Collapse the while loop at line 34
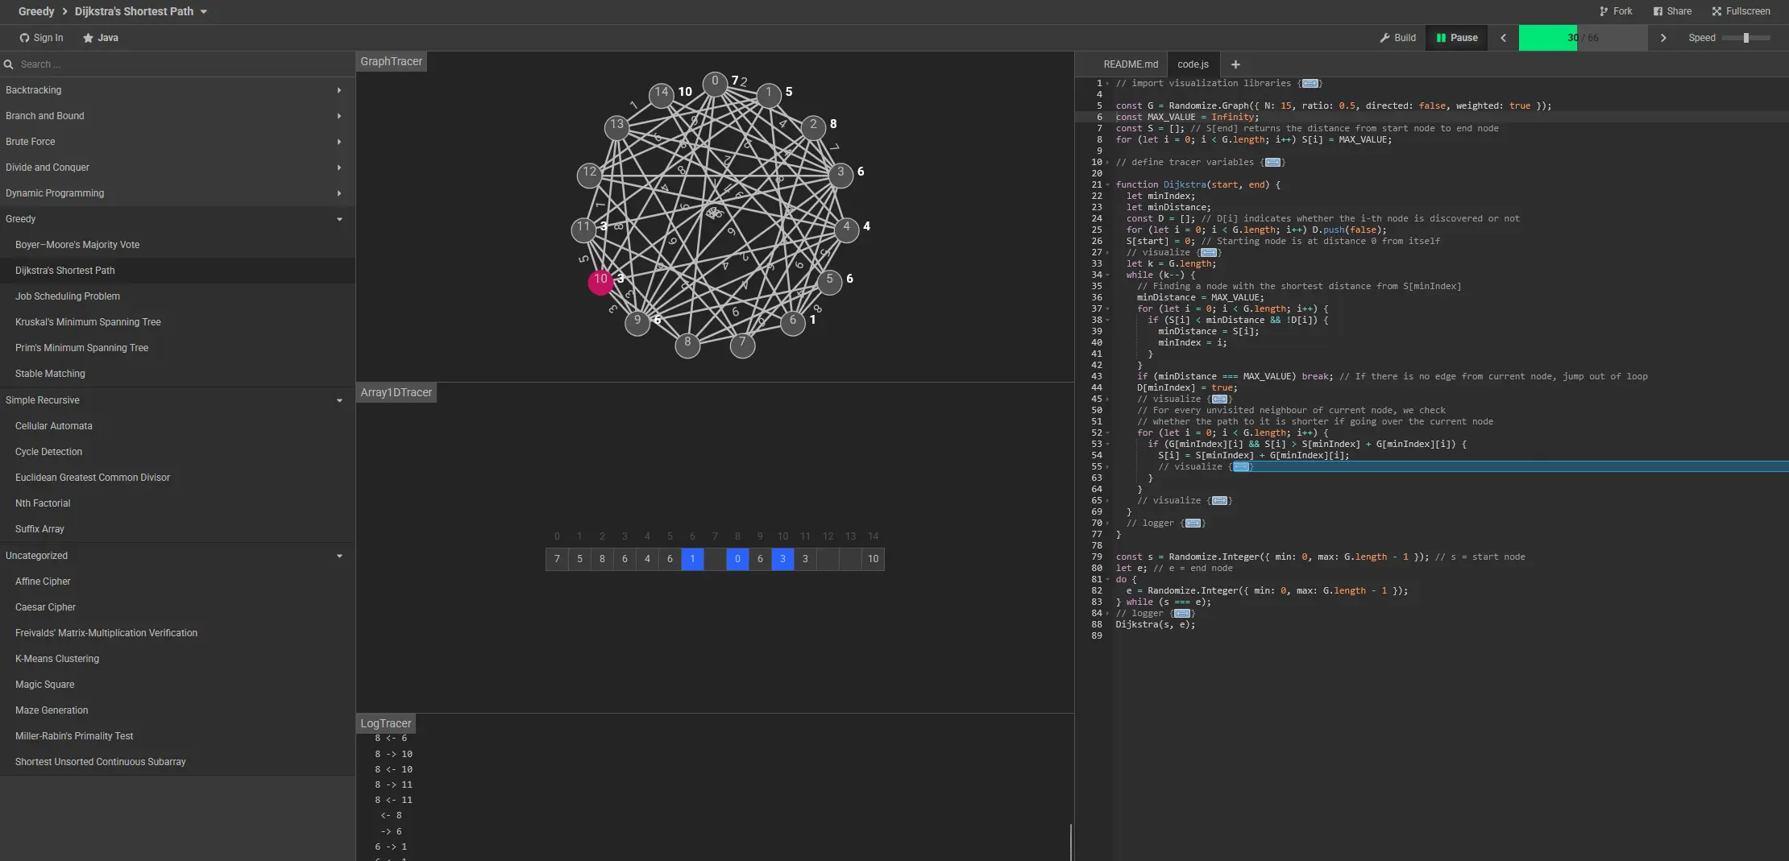Screen dimensions: 1789x861 (x=1108, y=275)
